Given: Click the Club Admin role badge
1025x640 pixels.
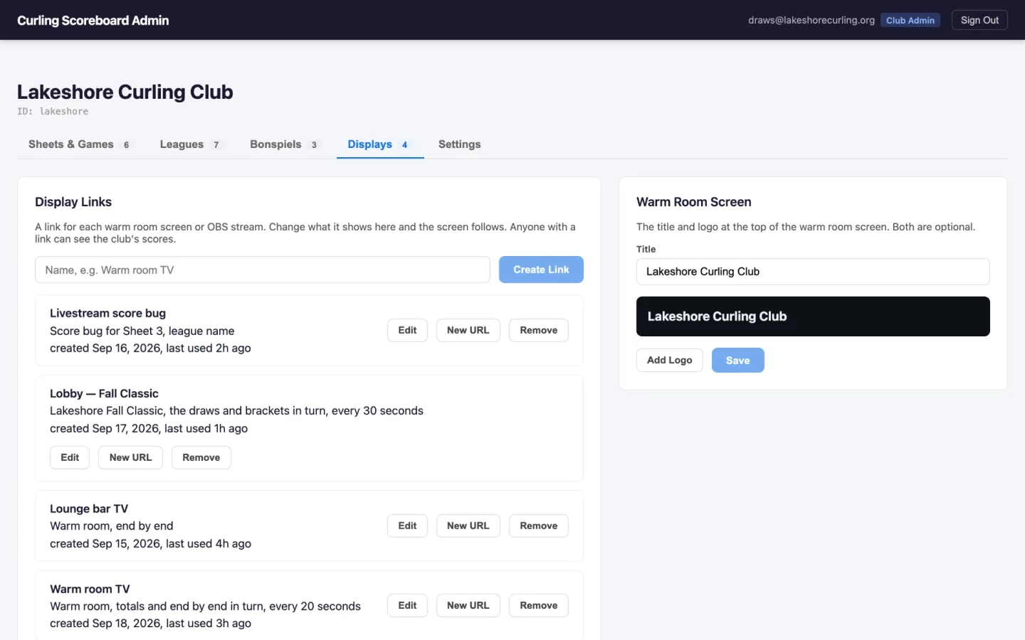Looking at the screenshot, I should pos(910,20).
